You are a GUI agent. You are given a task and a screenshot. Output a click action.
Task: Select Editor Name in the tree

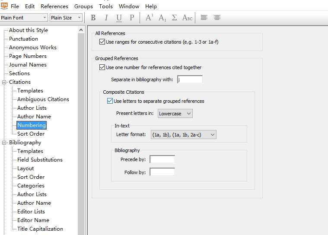coord(33,220)
